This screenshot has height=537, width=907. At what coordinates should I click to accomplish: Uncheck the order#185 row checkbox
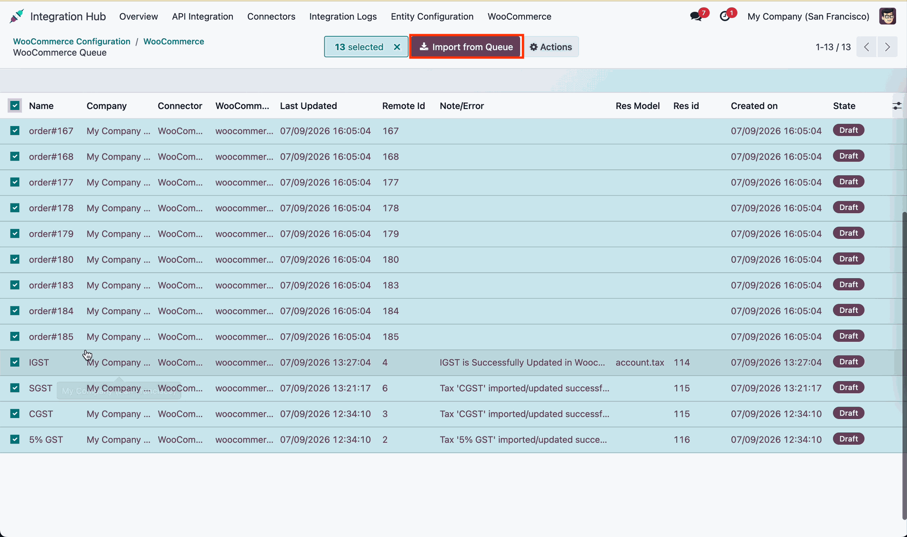coord(15,336)
